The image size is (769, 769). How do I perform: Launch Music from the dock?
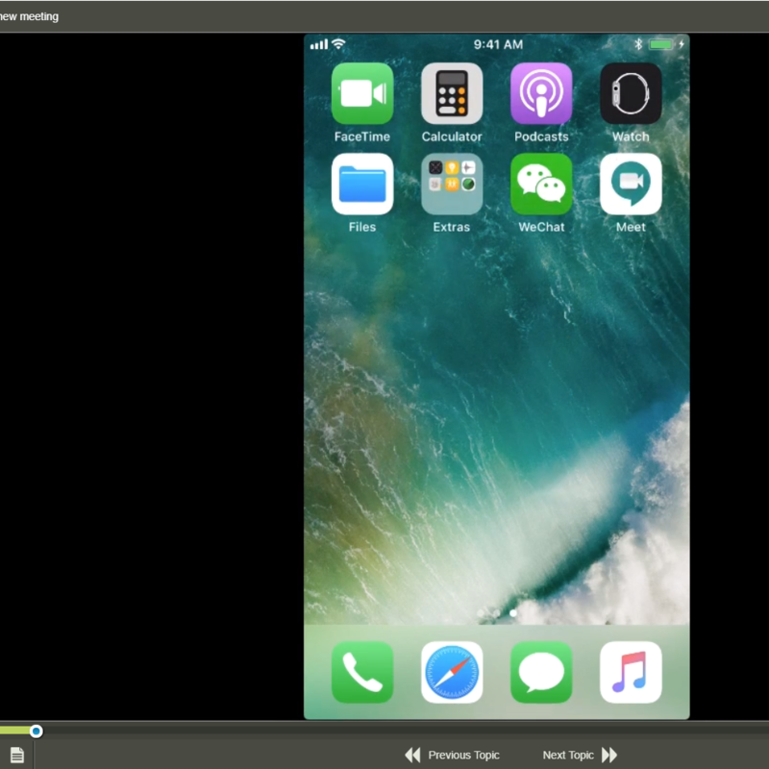tap(631, 672)
